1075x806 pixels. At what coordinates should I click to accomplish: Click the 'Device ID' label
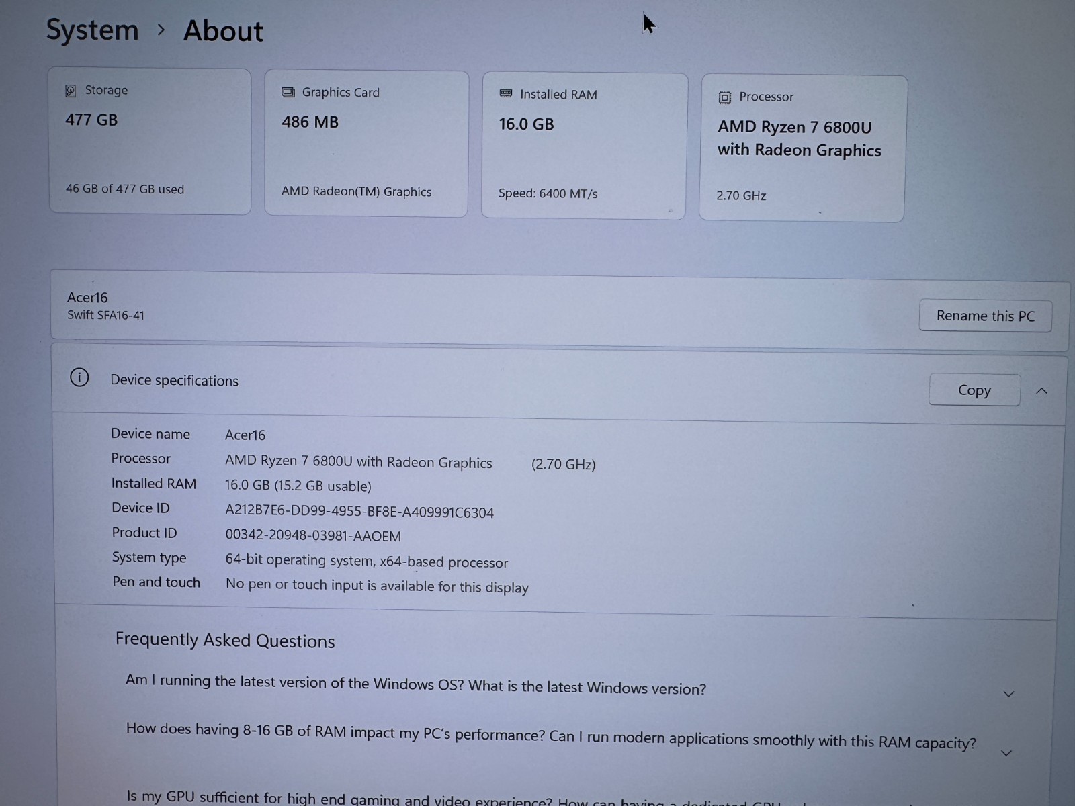click(140, 508)
